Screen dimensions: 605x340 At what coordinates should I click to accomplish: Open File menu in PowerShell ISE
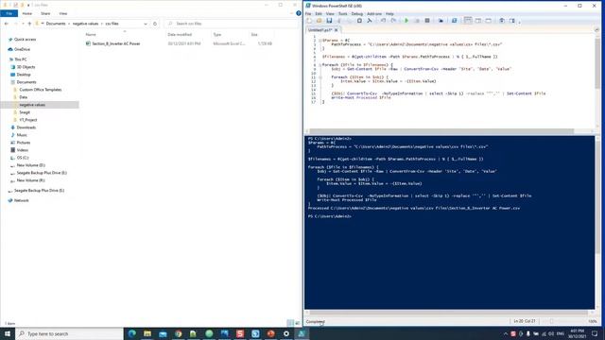[x=308, y=14]
